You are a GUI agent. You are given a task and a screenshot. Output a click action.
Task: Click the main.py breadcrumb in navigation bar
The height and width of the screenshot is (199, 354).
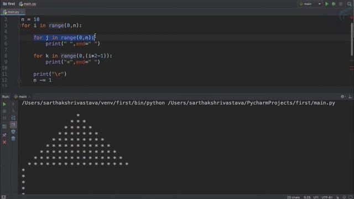click(x=28, y=4)
